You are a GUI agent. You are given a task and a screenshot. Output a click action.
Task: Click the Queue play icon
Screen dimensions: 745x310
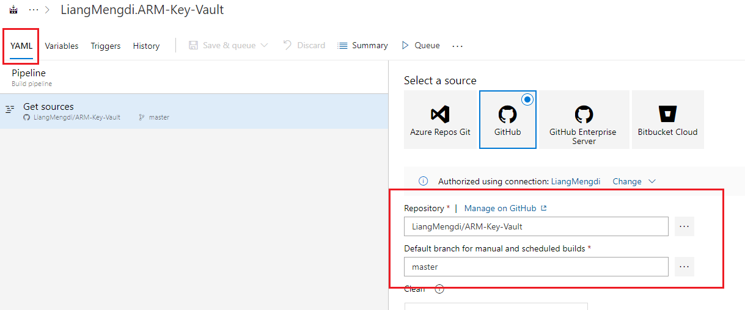tap(405, 46)
